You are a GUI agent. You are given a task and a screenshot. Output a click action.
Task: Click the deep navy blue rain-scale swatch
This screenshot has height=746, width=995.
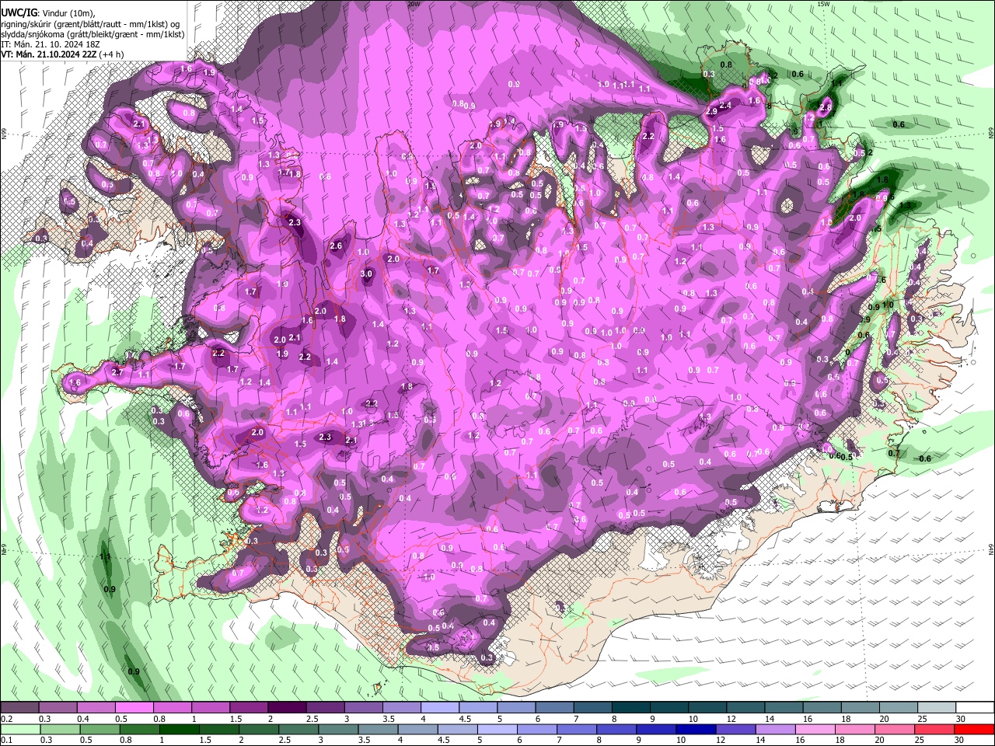(695, 729)
